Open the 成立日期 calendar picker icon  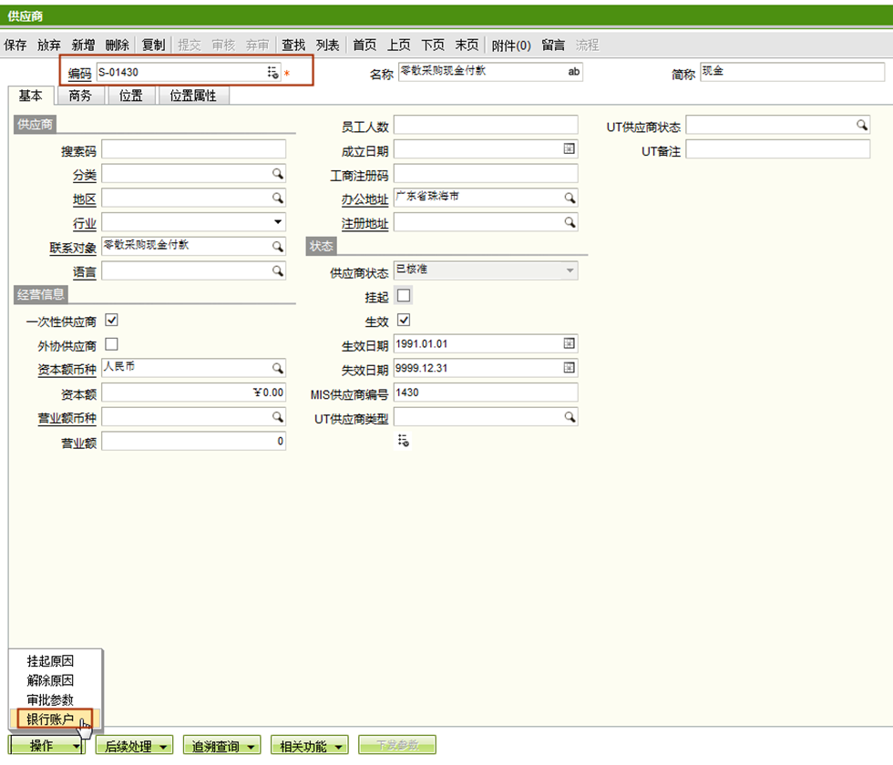570,148
